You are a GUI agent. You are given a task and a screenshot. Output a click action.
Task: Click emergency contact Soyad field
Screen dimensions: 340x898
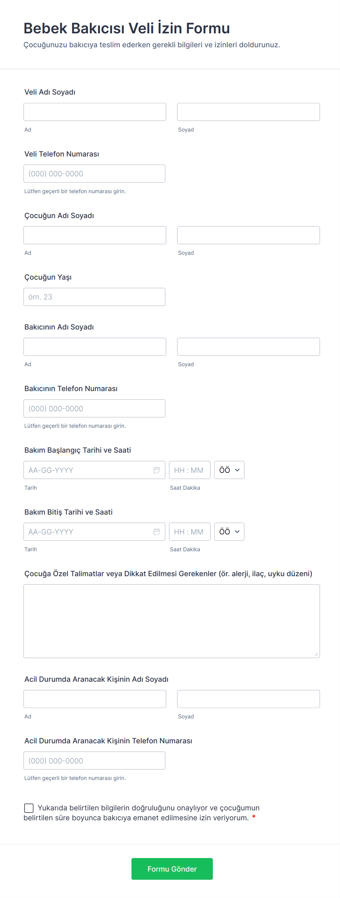(248, 699)
